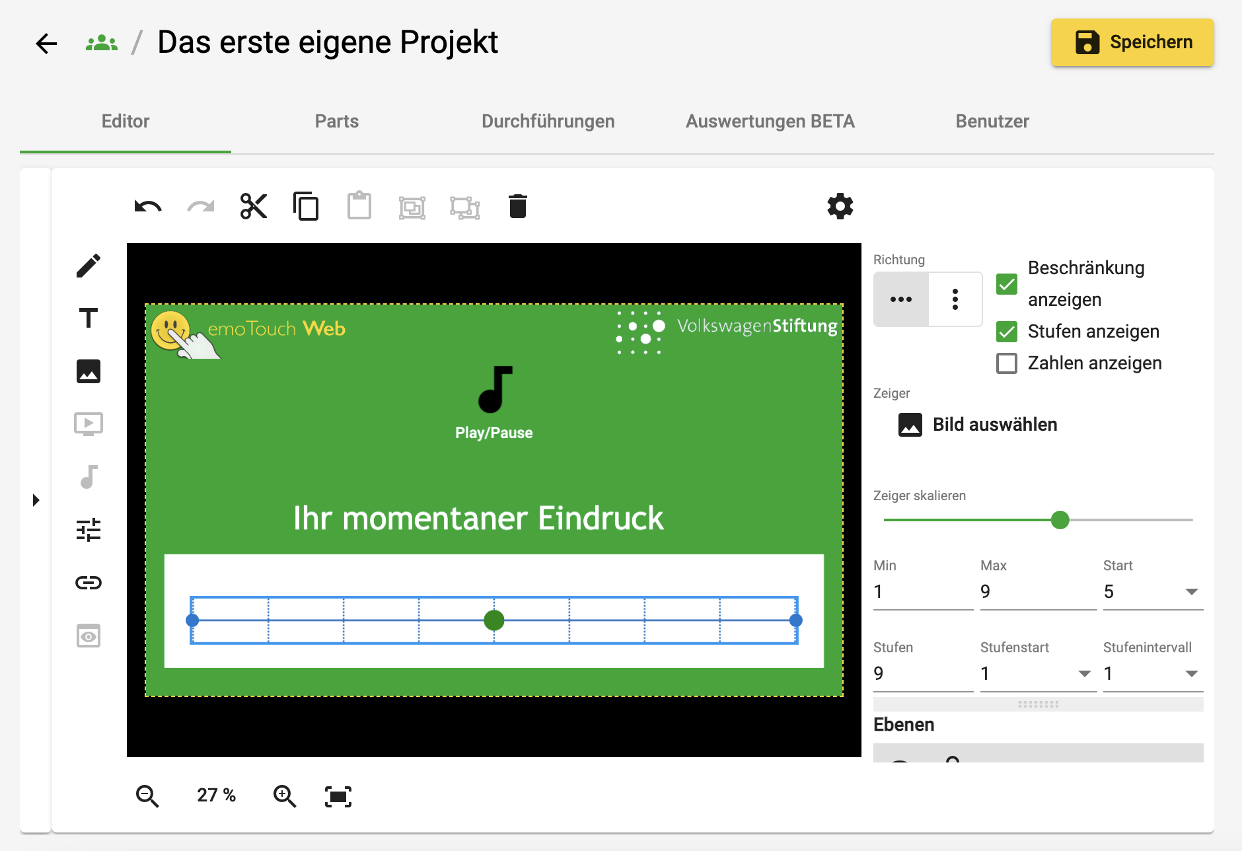Click the Max input field
Screen dimensions: 1242x851
[x=1038, y=592]
